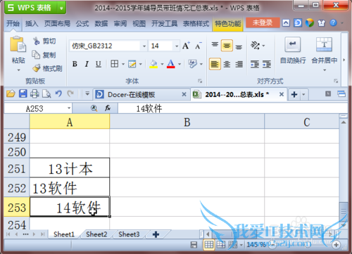The height and width of the screenshot is (254, 352).
Task: Switch to the 数据 (Data) tab
Action: tap(101, 23)
